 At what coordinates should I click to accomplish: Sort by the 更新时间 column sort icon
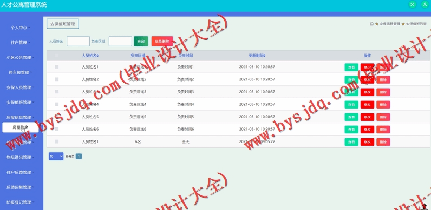[265, 56]
